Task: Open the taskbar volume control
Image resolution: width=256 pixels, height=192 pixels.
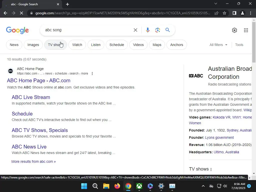Action: (x=225, y=186)
